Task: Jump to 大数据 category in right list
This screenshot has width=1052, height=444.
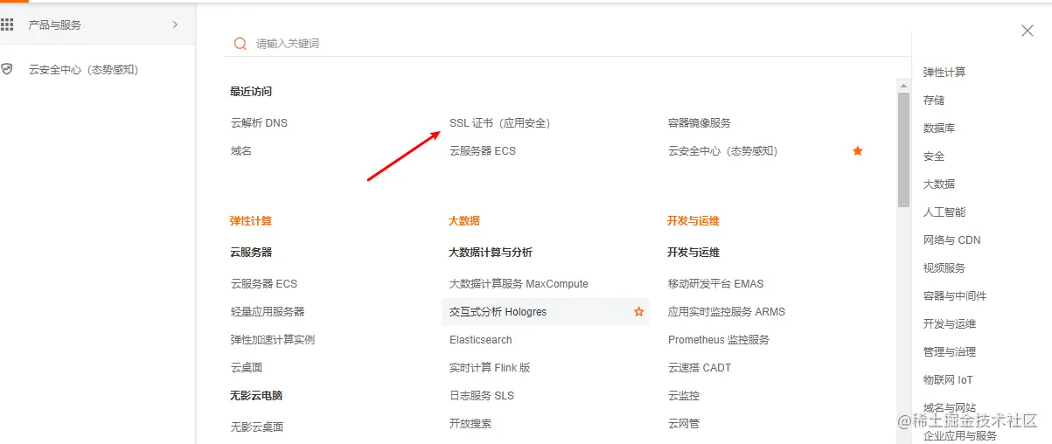Action: pyautogui.click(x=939, y=184)
